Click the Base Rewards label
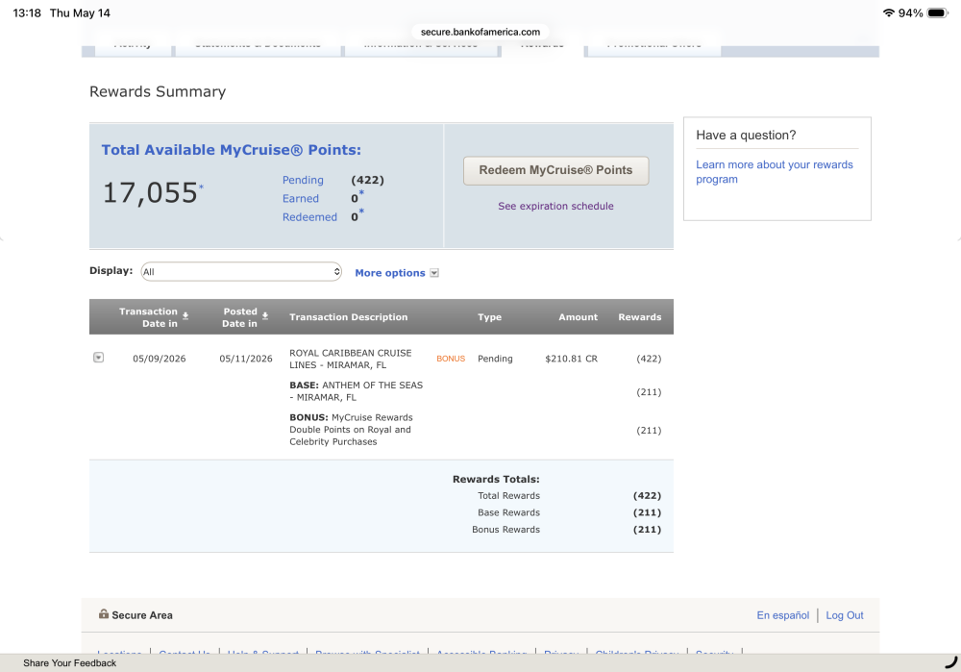 click(508, 512)
